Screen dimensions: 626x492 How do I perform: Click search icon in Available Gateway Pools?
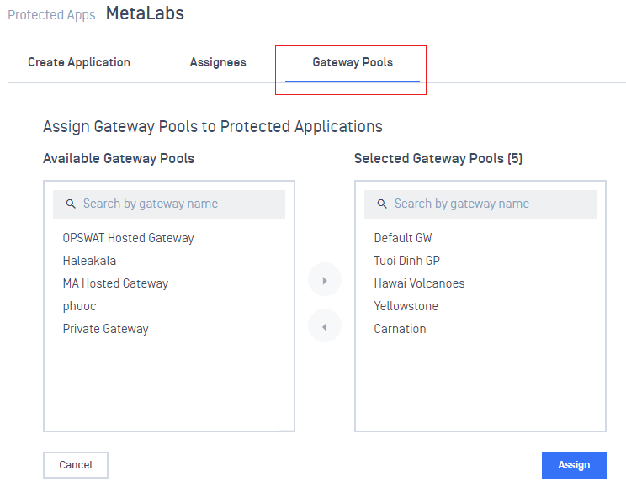(x=71, y=204)
